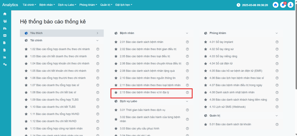This screenshot has width=297, height=136.
Task: Open the chart icon in the left sidebar
Action: (5, 57)
